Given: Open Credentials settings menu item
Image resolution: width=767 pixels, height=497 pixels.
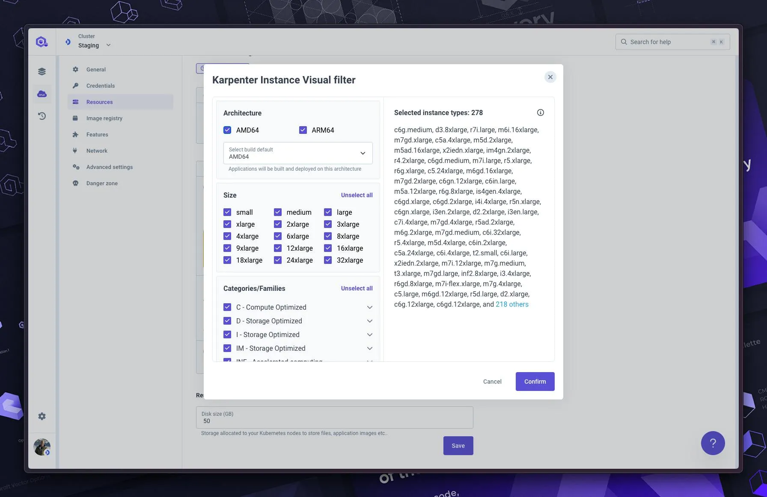Looking at the screenshot, I should click(120, 86).
